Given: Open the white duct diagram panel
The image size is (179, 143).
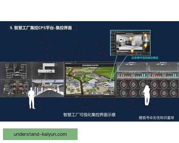Looking at the screenshot, I should click(x=48, y=71).
